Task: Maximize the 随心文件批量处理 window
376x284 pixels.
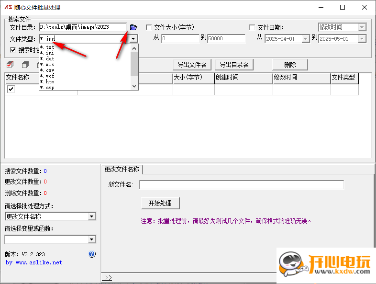Action: tap(343, 8)
